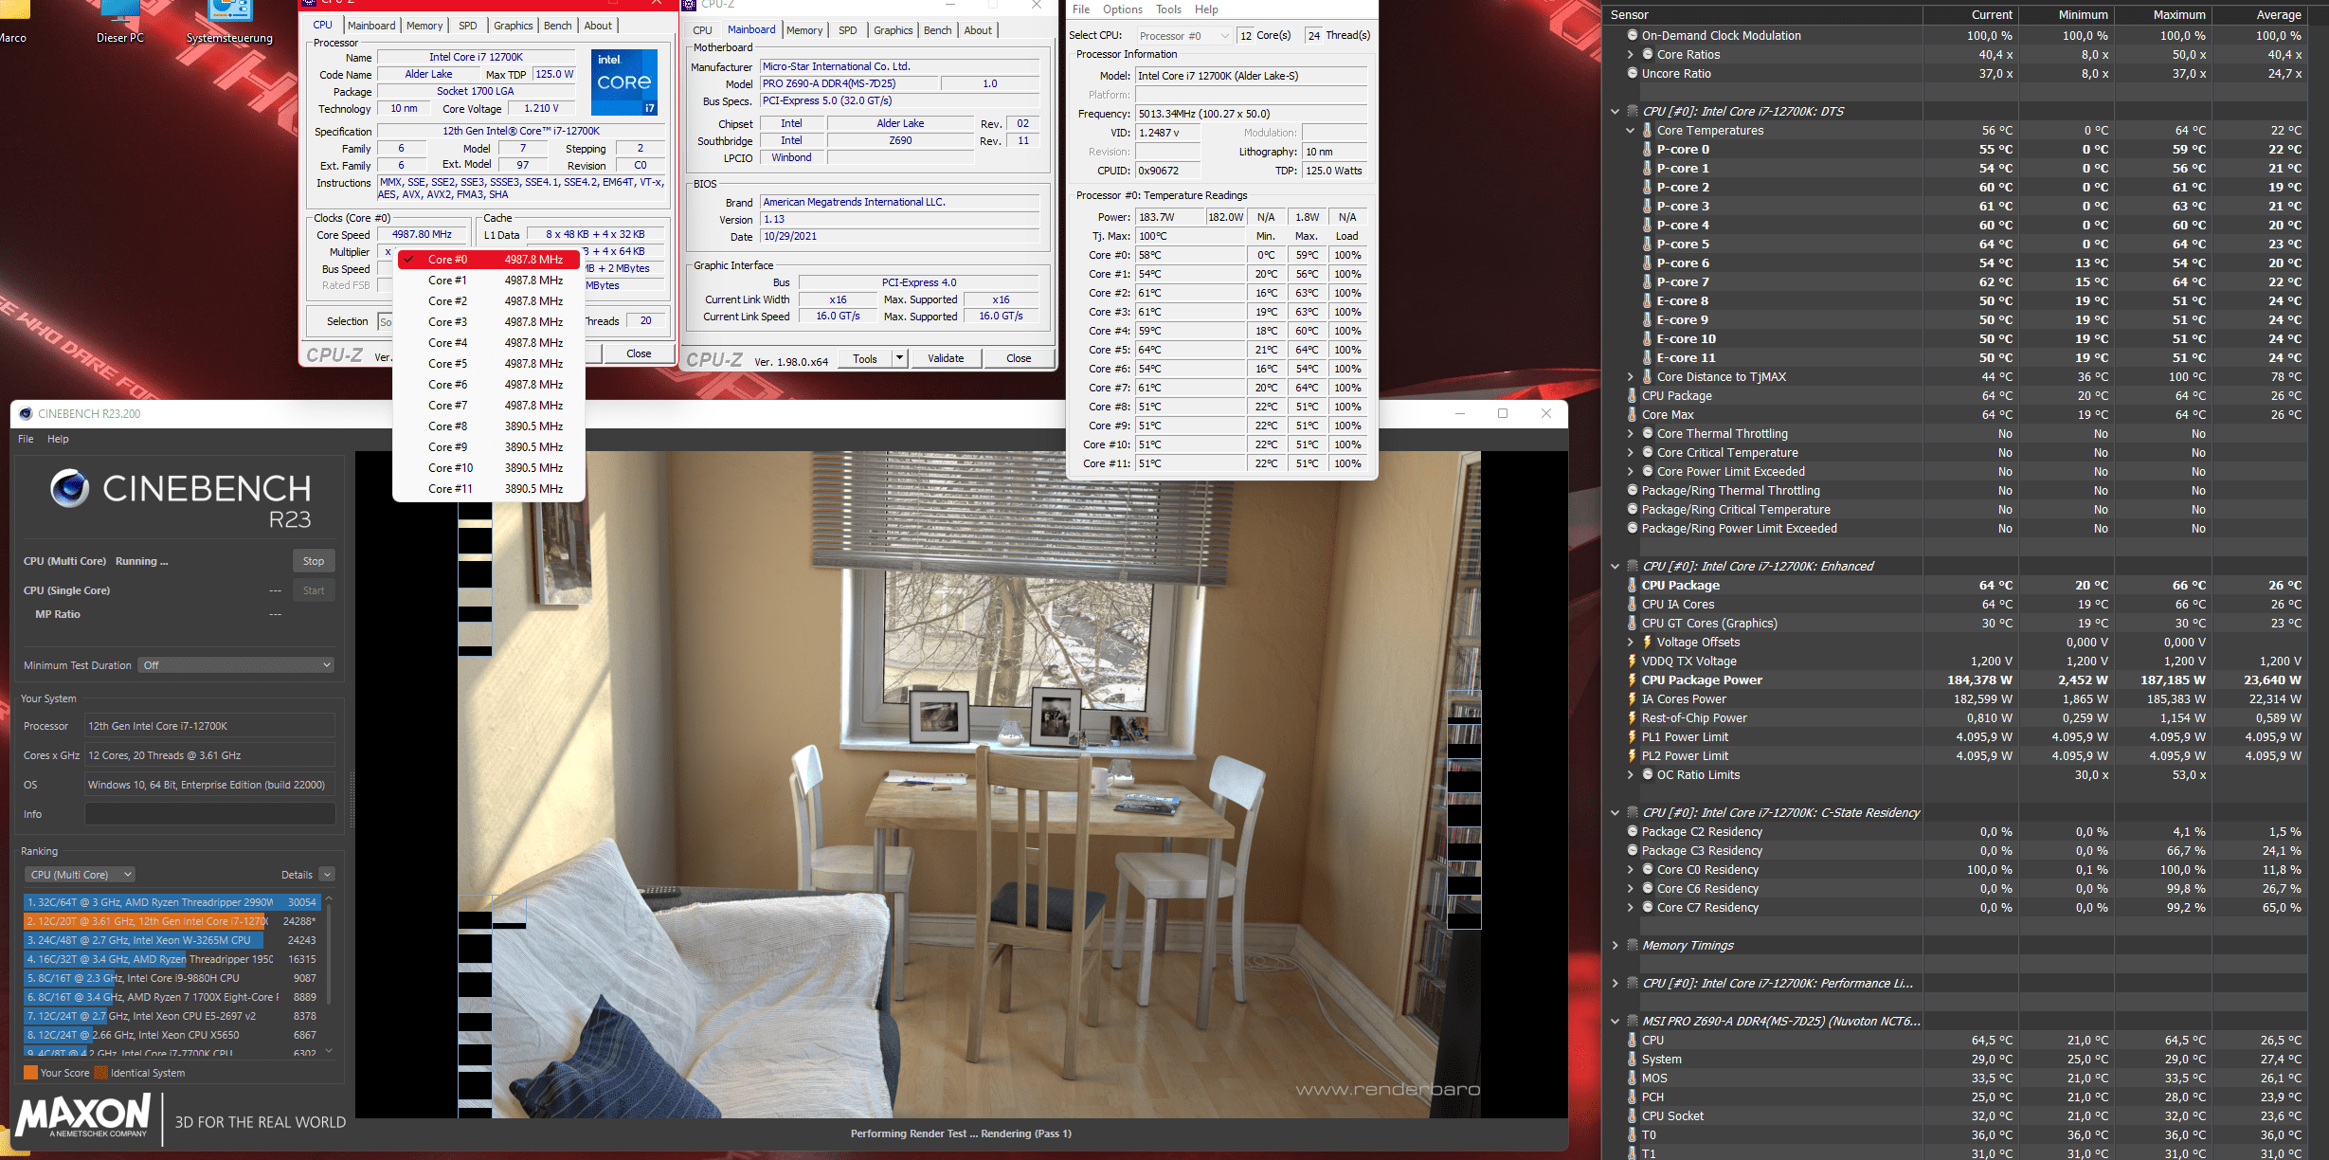Click the PCH temperature thermometer icon

pyautogui.click(x=1632, y=1097)
